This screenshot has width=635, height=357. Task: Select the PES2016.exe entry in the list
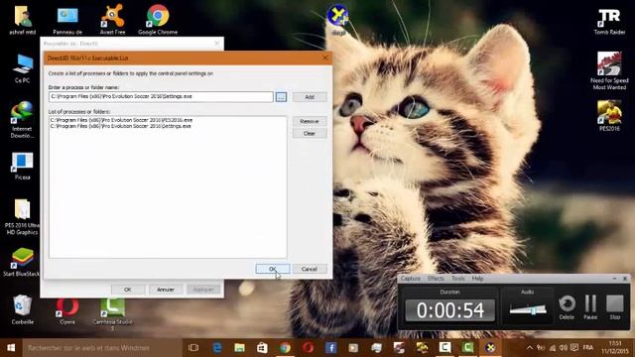(x=121, y=120)
